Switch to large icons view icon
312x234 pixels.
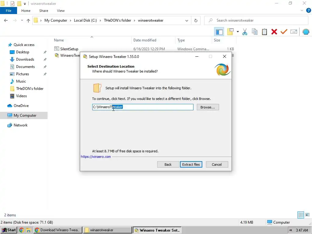coord(307,215)
